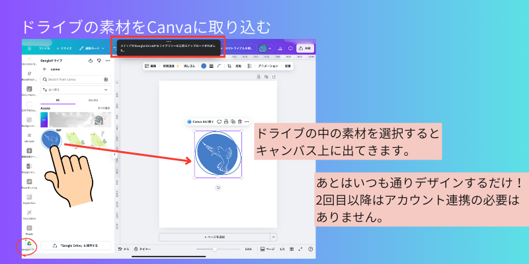Open the ページ pages view
This screenshot has height=264, width=529.
[268, 249]
